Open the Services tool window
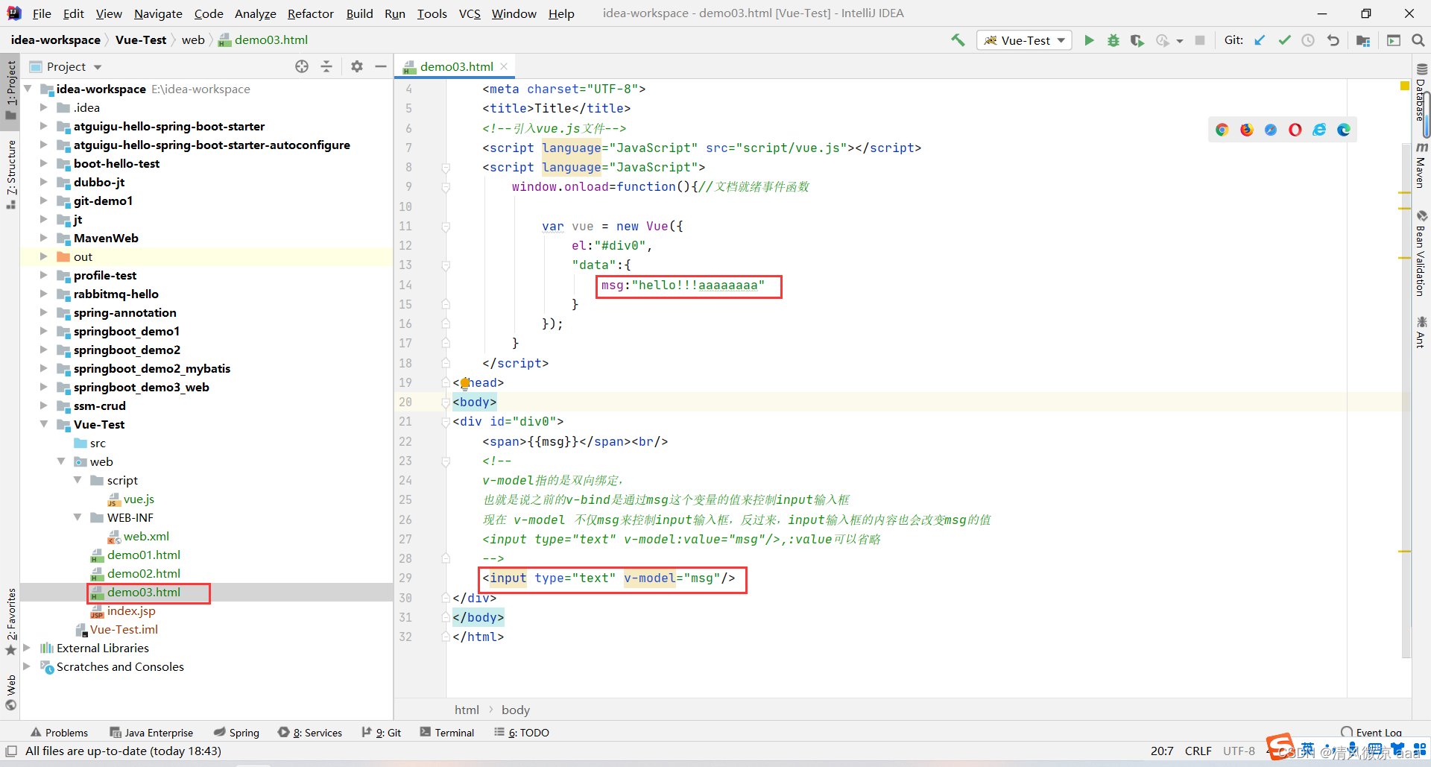The height and width of the screenshot is (767, 1431). 310,733
